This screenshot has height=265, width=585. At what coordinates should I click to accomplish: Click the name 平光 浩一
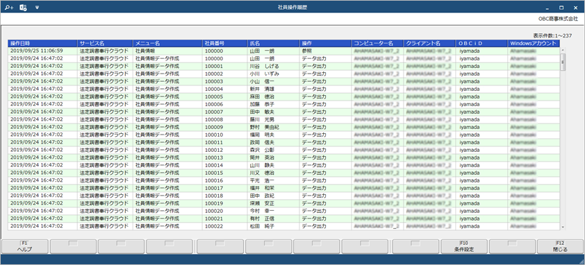pyautogui.click(x=262, y=180)
